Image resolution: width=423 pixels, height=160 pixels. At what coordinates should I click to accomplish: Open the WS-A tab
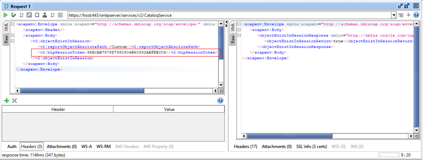tap(87, 146)
